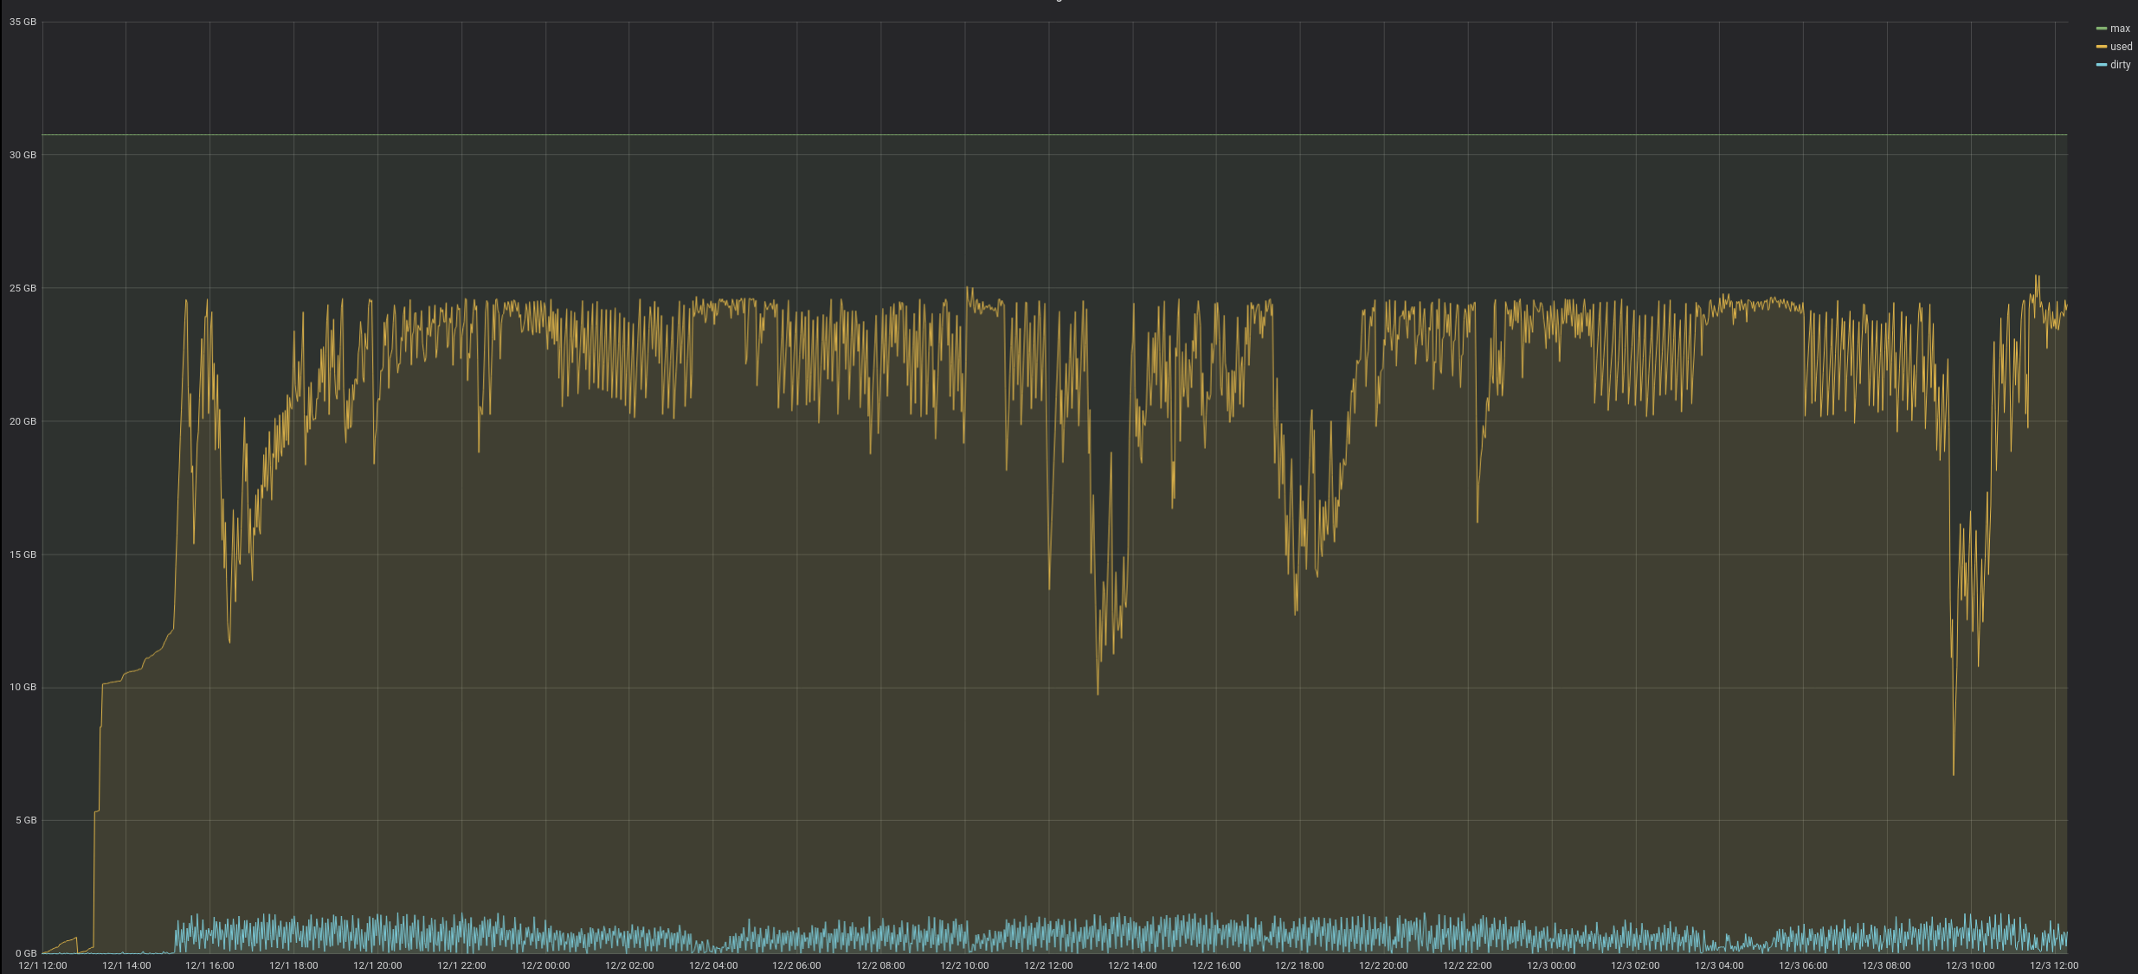Click the 12/3 12:00 time axis label
The image size is (2138, 974).
click(2054, 965)
